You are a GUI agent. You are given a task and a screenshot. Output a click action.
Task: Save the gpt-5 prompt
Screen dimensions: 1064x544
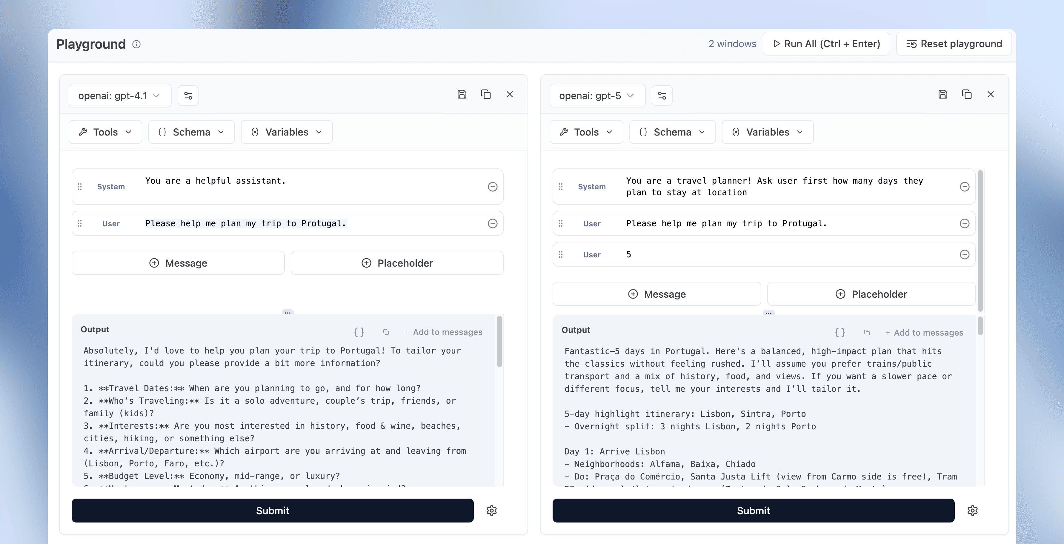[x=943, y=94]
